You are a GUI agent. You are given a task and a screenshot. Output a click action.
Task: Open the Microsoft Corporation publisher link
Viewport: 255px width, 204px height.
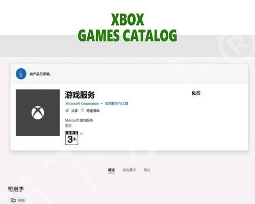tap(82, 104)
